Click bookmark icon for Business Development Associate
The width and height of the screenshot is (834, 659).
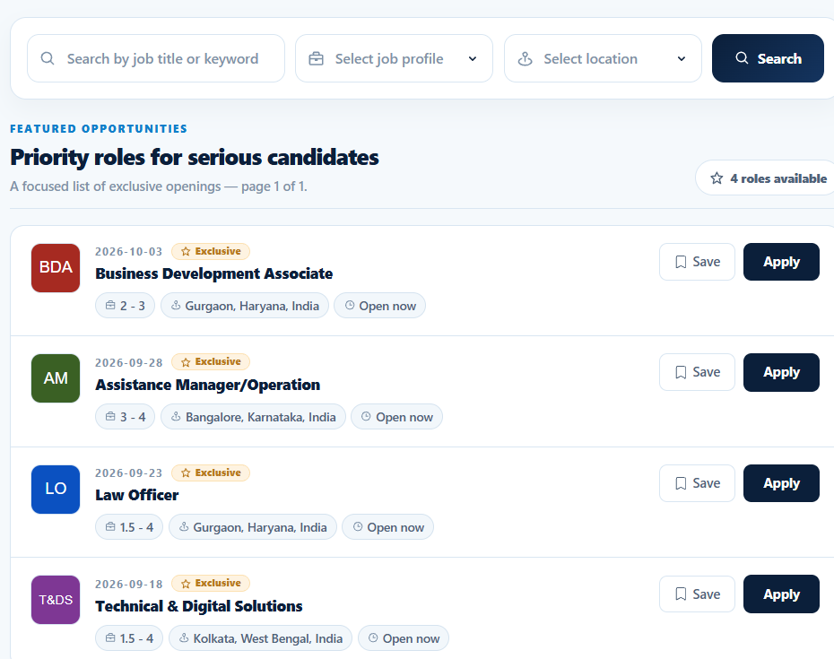tap(681, 262)
